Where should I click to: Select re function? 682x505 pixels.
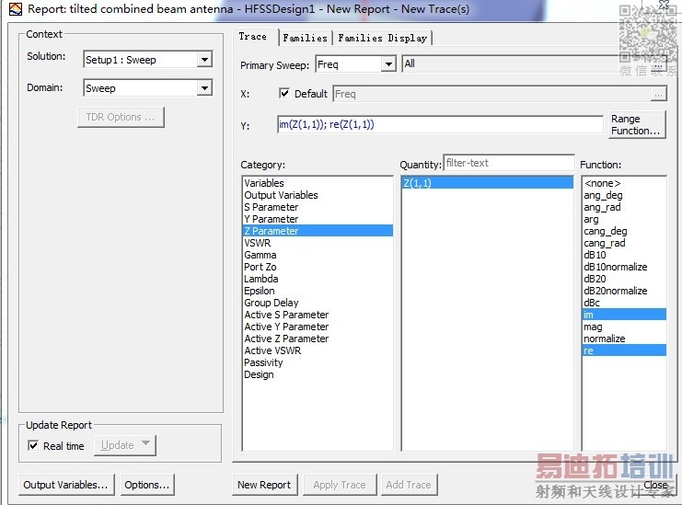click(624, 350)
